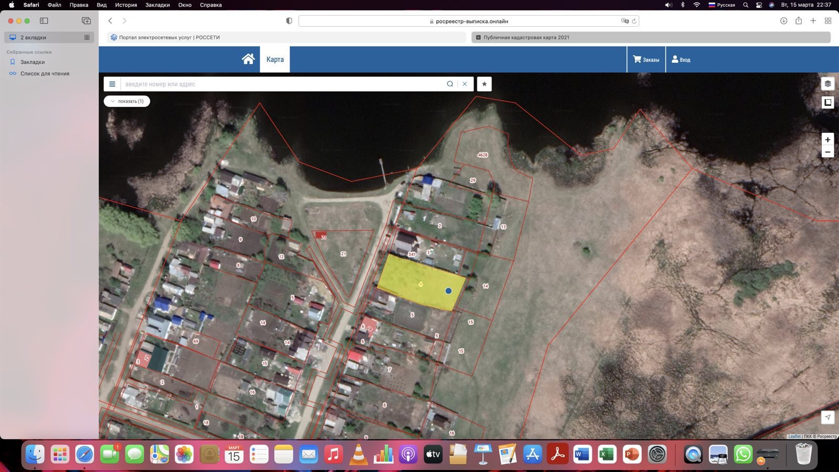The width and height of the screenshot is (839, 472).
Task: Expand the 'показать (1)' results dropdown
Action: (127, 101)
